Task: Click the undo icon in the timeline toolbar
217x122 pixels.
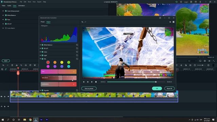Action: click(3, 65)
